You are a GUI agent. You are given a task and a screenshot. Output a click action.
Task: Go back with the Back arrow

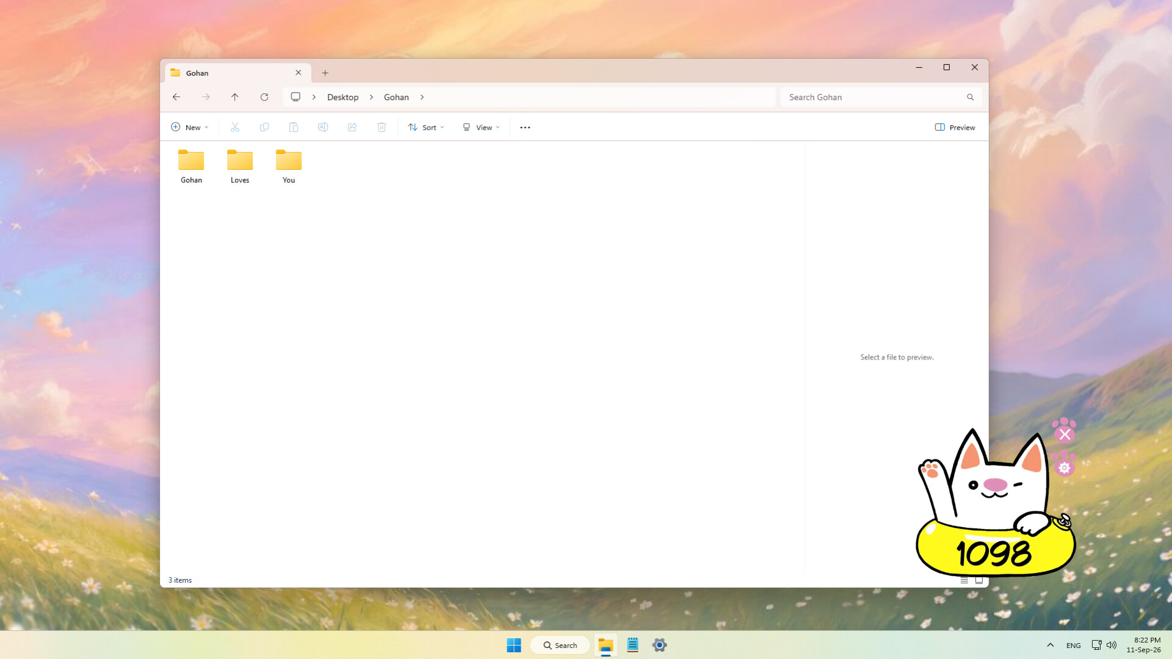(x=176, y=97)
